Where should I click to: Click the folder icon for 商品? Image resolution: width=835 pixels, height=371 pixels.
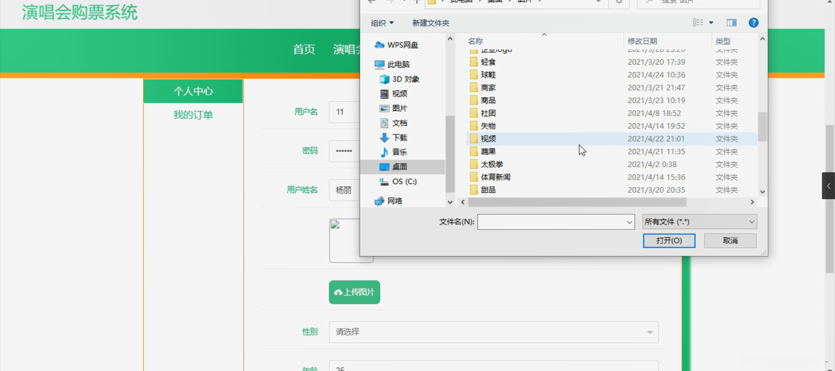pyautogui.click(x=474, y=100)
